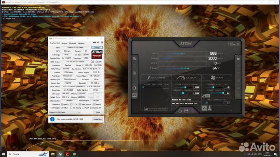Toggle DirectML checkbox
Viewport: 280px width, 157px height.
[94, 105]
